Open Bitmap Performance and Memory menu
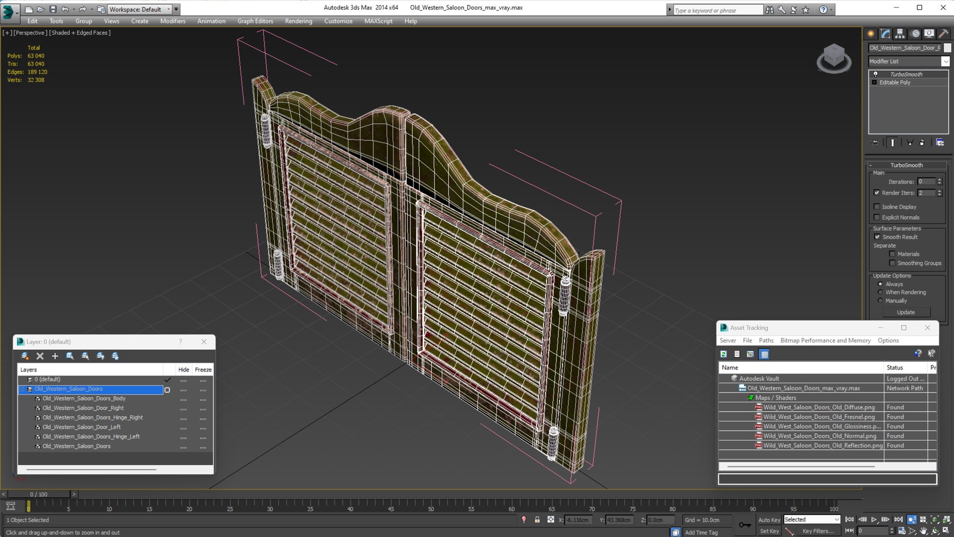The height and width of the screenshot is (537, 954). (825, 341)
